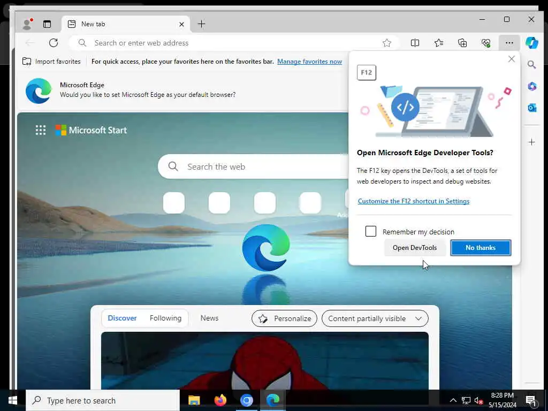The image size is (548, 411).
Task: Launch Copilot from the toolbar
Action: (x=531, y=43)
